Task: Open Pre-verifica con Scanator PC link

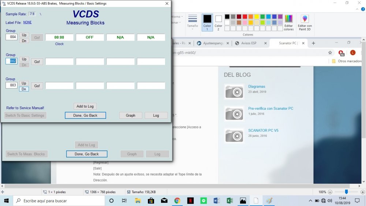Action: click(270, 108)
